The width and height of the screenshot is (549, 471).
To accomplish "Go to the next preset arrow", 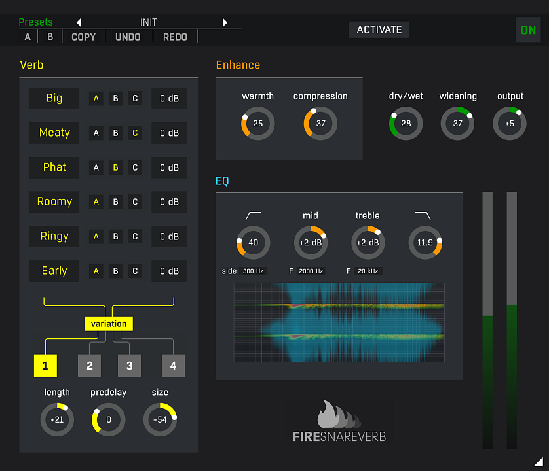I will (x=225, y=22).
